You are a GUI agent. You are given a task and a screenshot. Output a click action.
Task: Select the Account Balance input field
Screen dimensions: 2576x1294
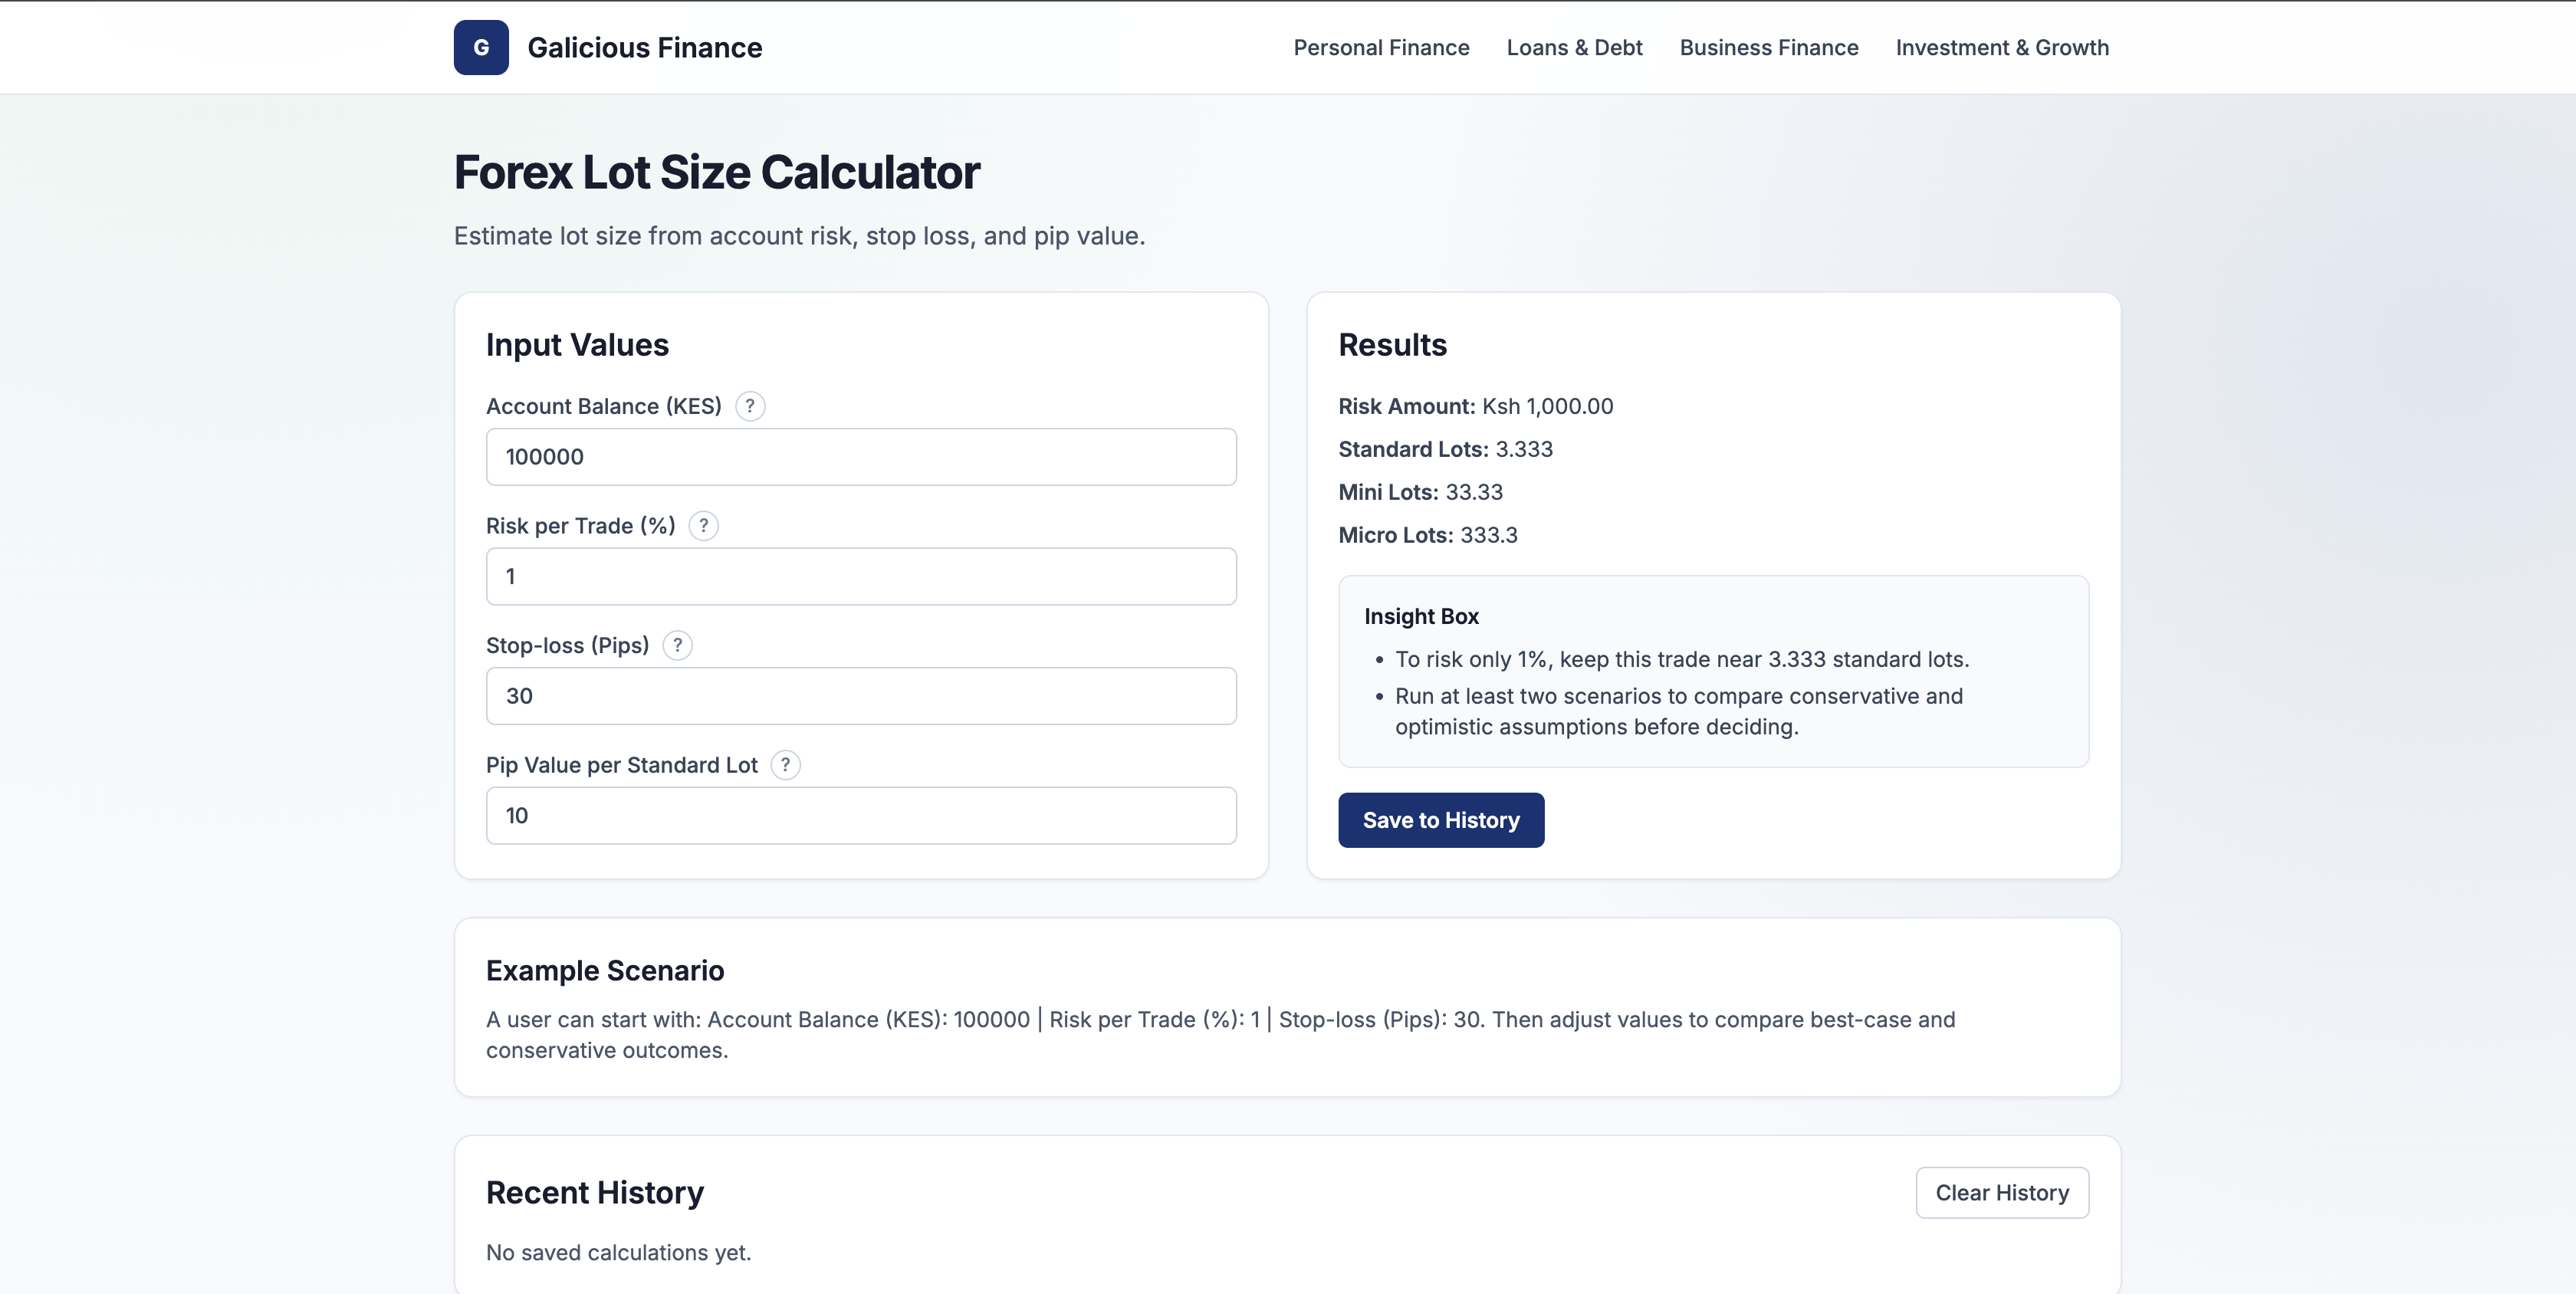tap(860, 456)
